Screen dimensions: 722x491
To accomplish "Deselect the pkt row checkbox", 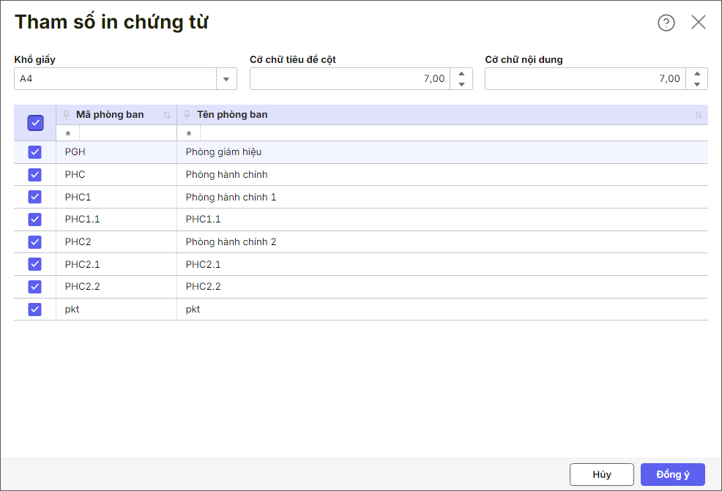I will coord(35,310).
